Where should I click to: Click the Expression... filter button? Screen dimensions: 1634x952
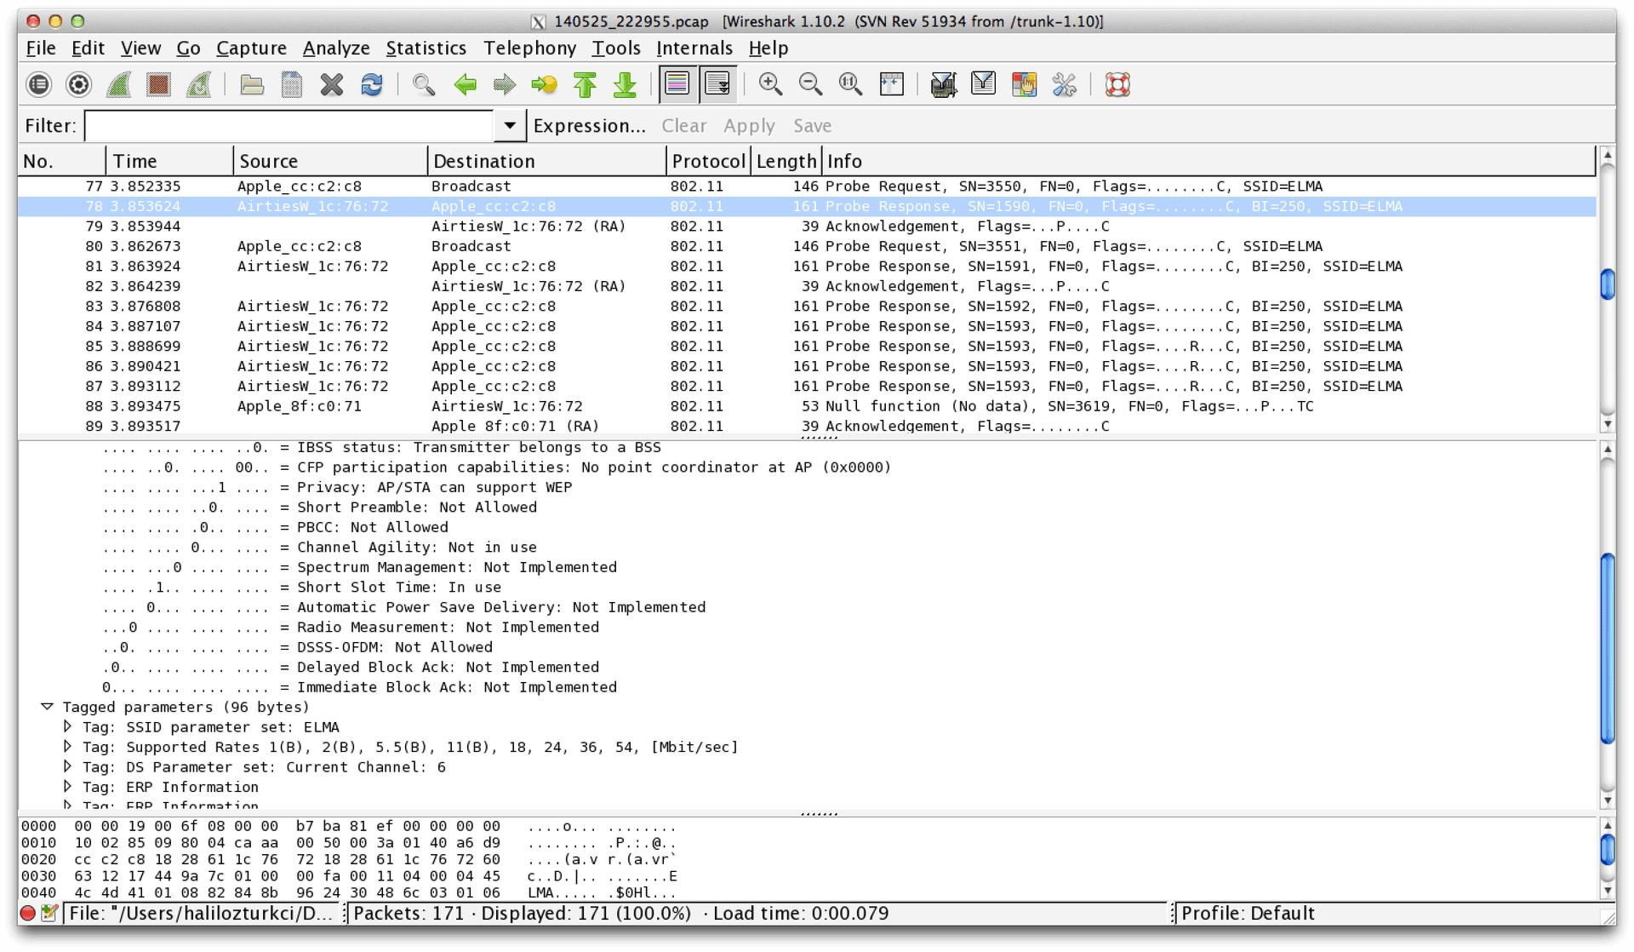[x=590, y=125]
